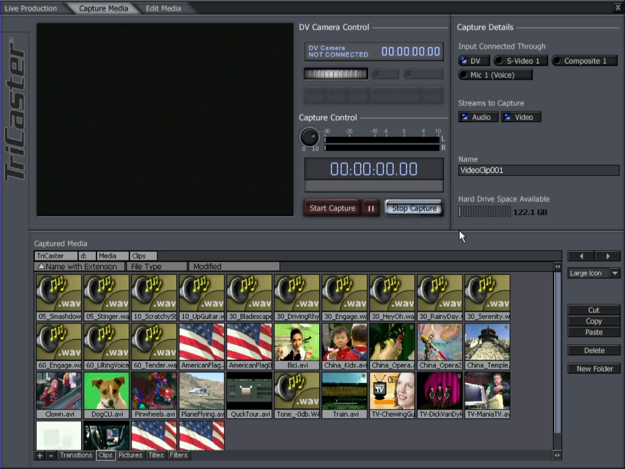Select 30_RainyDay wav file icon
This screenshot has height=469, width=625.
440,297
